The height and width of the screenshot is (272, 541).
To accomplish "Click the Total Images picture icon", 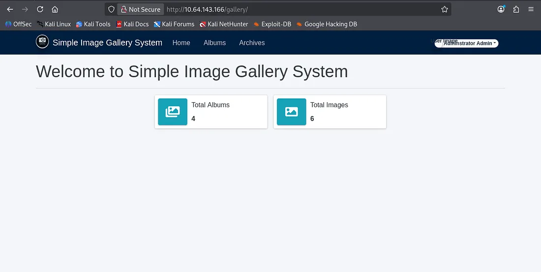I will 291,112.
